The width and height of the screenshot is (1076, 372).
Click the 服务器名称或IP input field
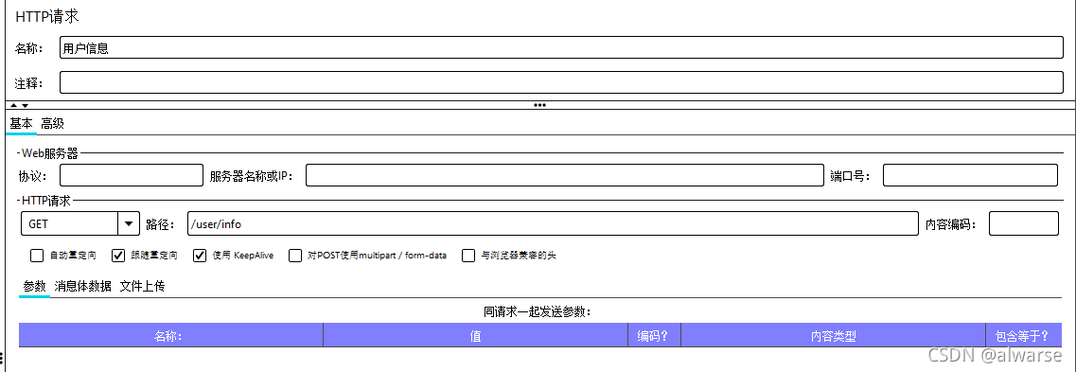(565, 175)
